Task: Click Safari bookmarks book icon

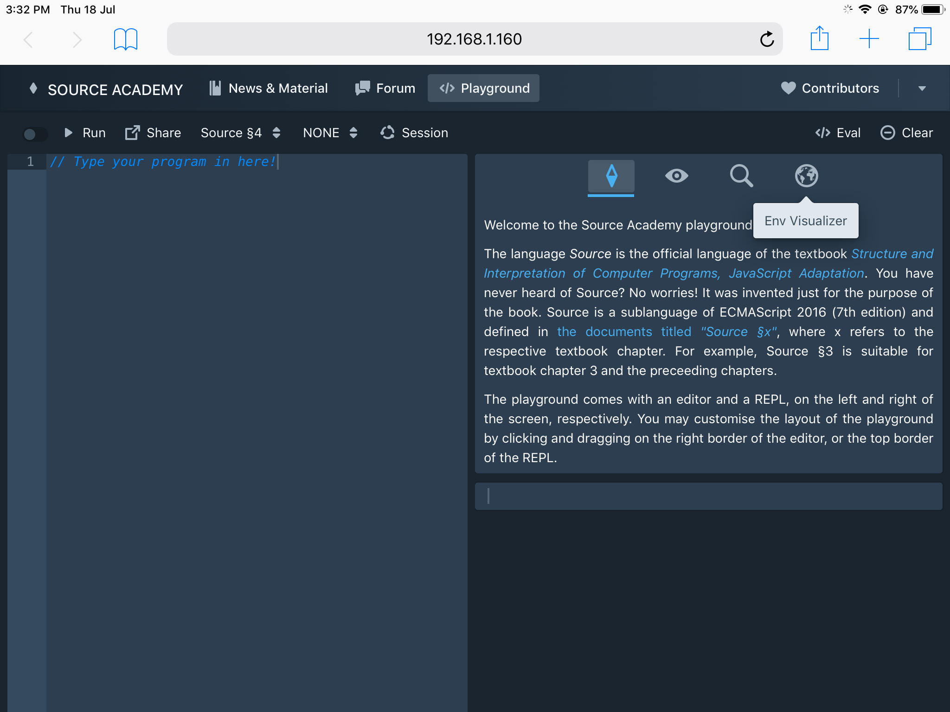Action: [x=126, y=39]
